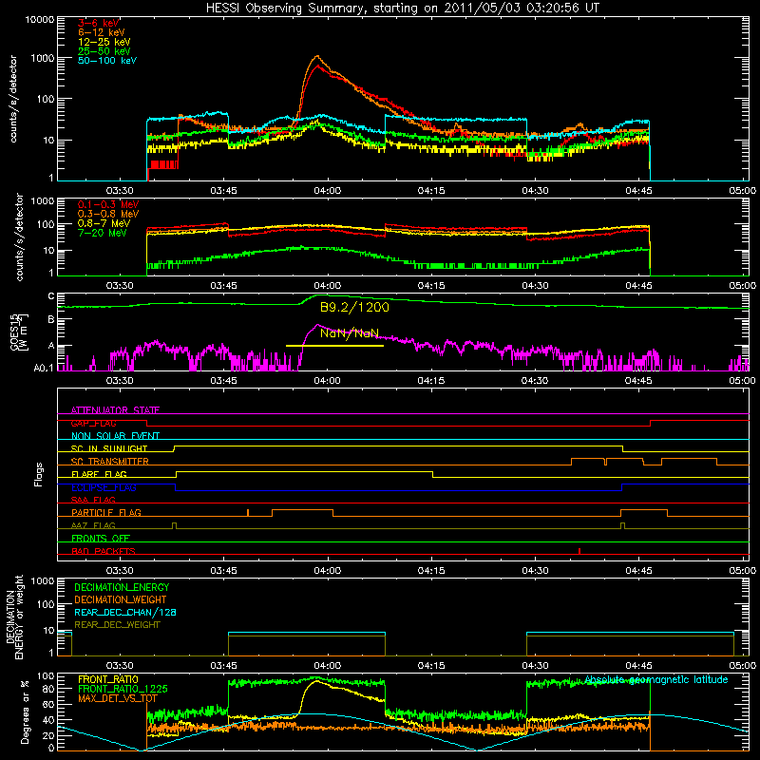
Task: Click the GOES15 W m-2 axis title
Action: (x=19, y=332)
